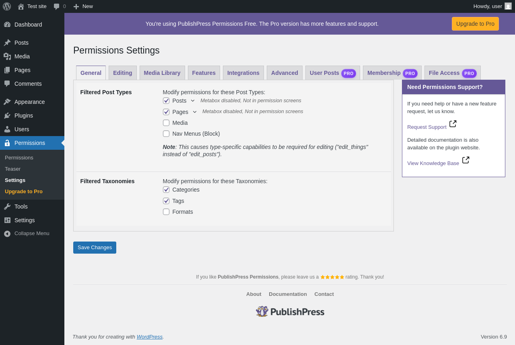Enable the Media post type checkbox
515x345 pixels.
click(x=166, y=123)
